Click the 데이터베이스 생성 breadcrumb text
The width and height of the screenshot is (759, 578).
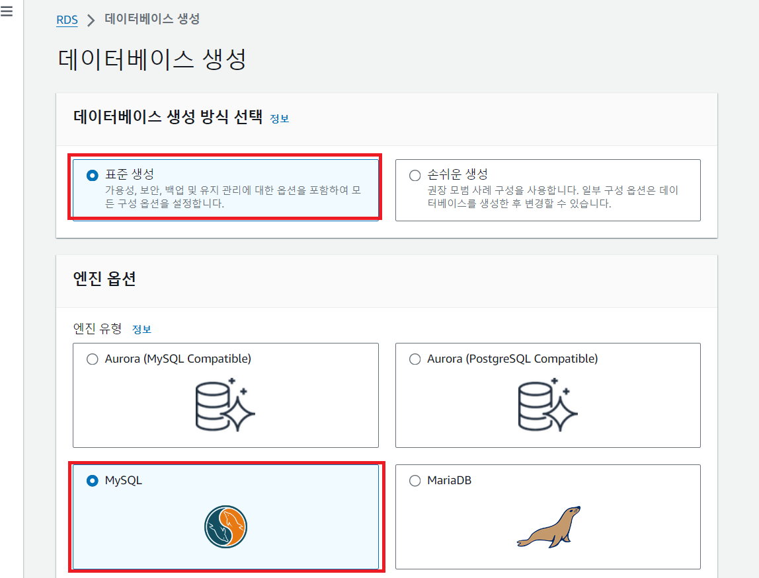pyautogui.click(x=152, y=19)
